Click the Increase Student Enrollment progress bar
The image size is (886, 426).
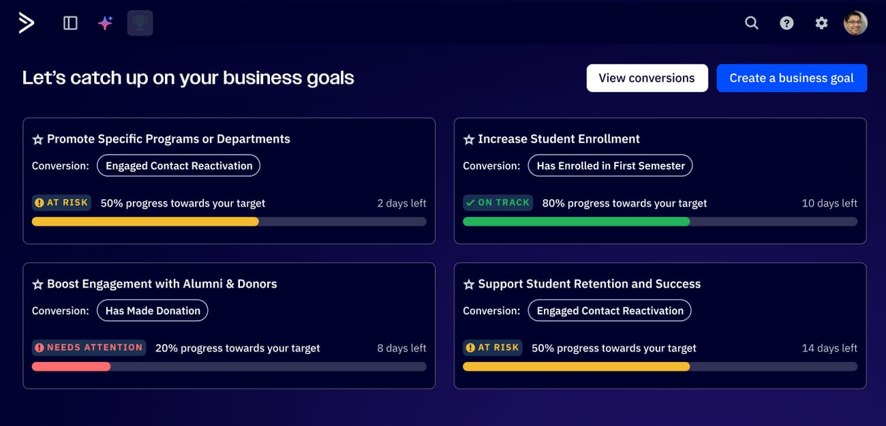pyautogui.click(x=660, y=222)
